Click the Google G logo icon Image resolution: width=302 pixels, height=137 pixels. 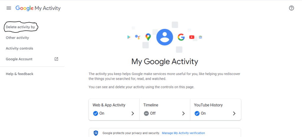(181, 37)
